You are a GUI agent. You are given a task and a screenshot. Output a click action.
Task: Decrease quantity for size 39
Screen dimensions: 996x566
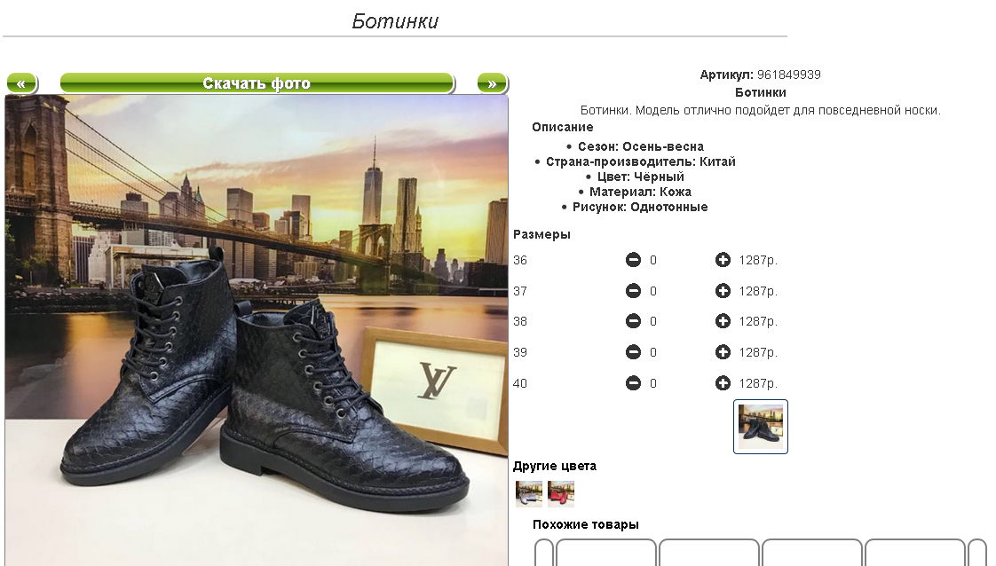[633, 351]
